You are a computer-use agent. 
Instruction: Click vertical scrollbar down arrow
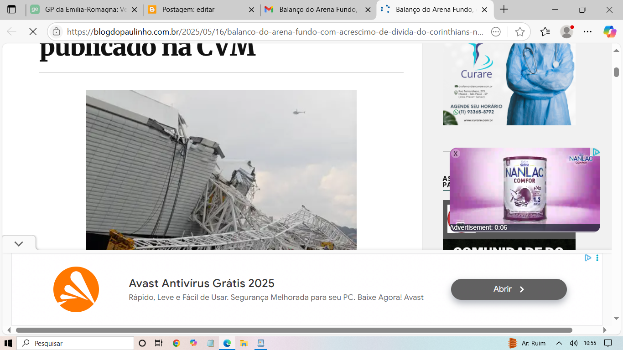point(616,318)
